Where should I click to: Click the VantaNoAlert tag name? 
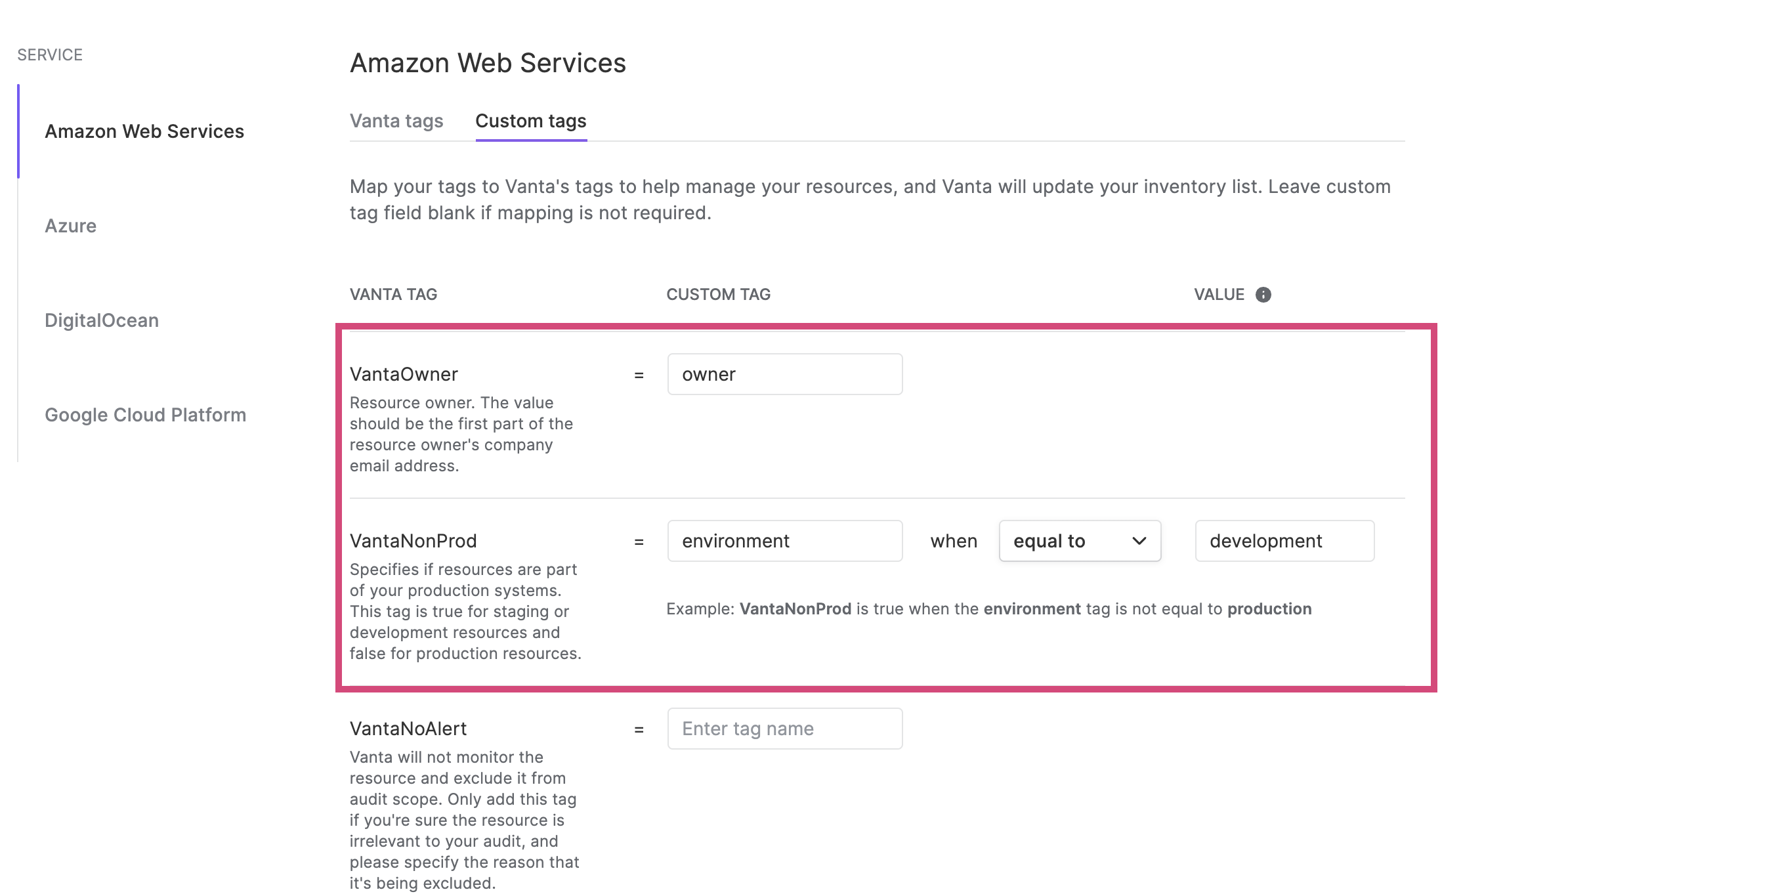pyautogui.click(x=408, y=728)
